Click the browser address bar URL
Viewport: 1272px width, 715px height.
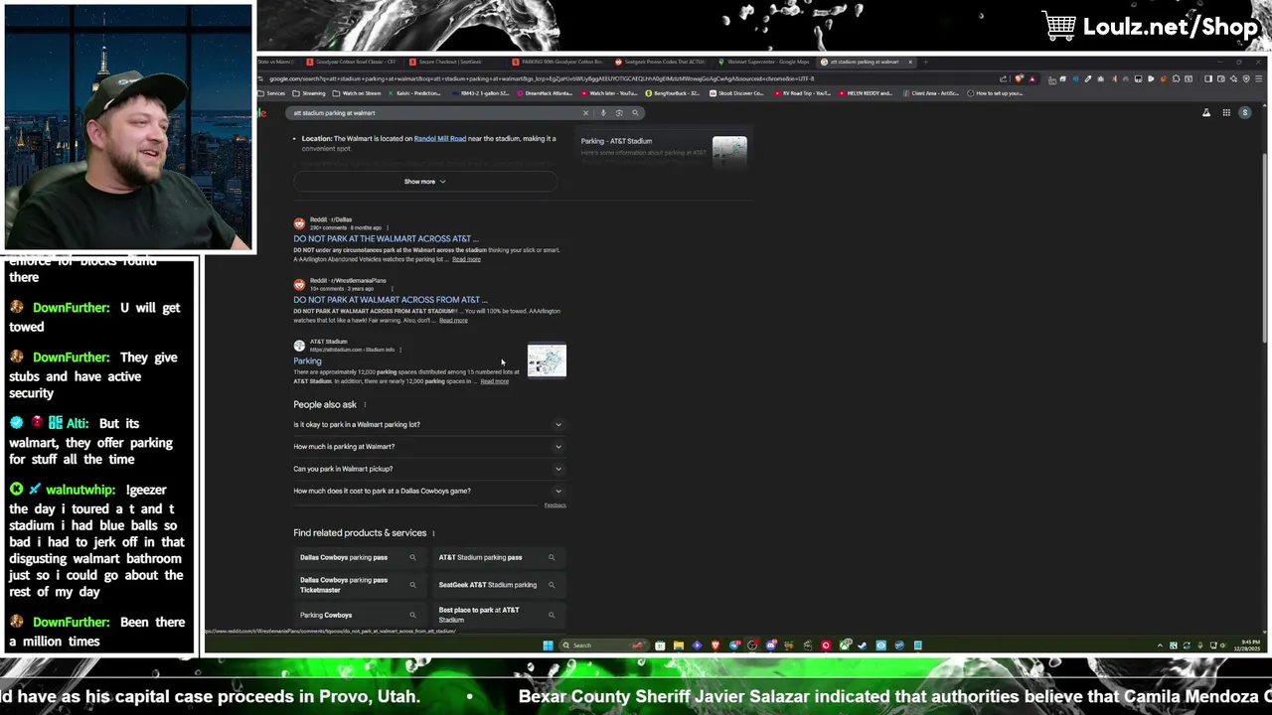click(x=542, y=78)
